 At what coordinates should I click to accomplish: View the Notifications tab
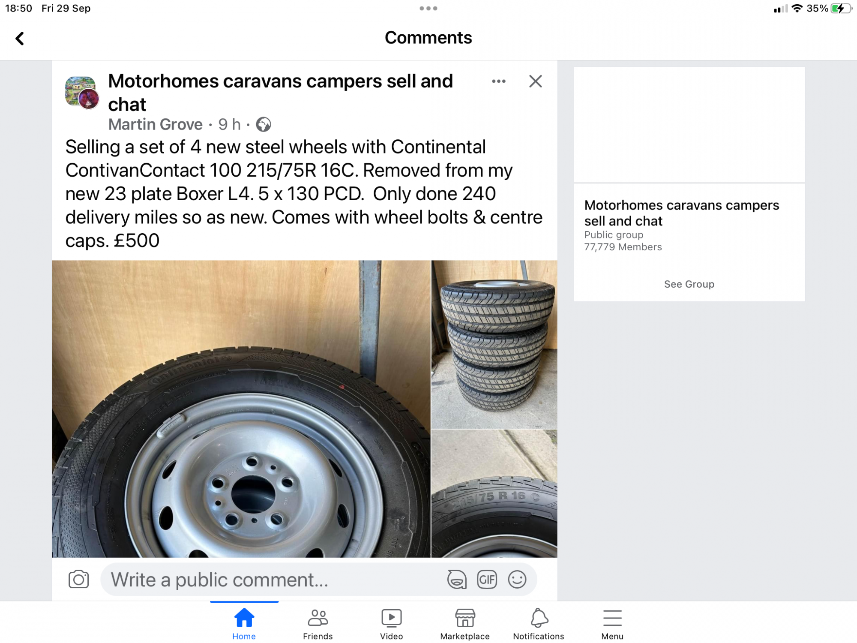tap(539, 624)
